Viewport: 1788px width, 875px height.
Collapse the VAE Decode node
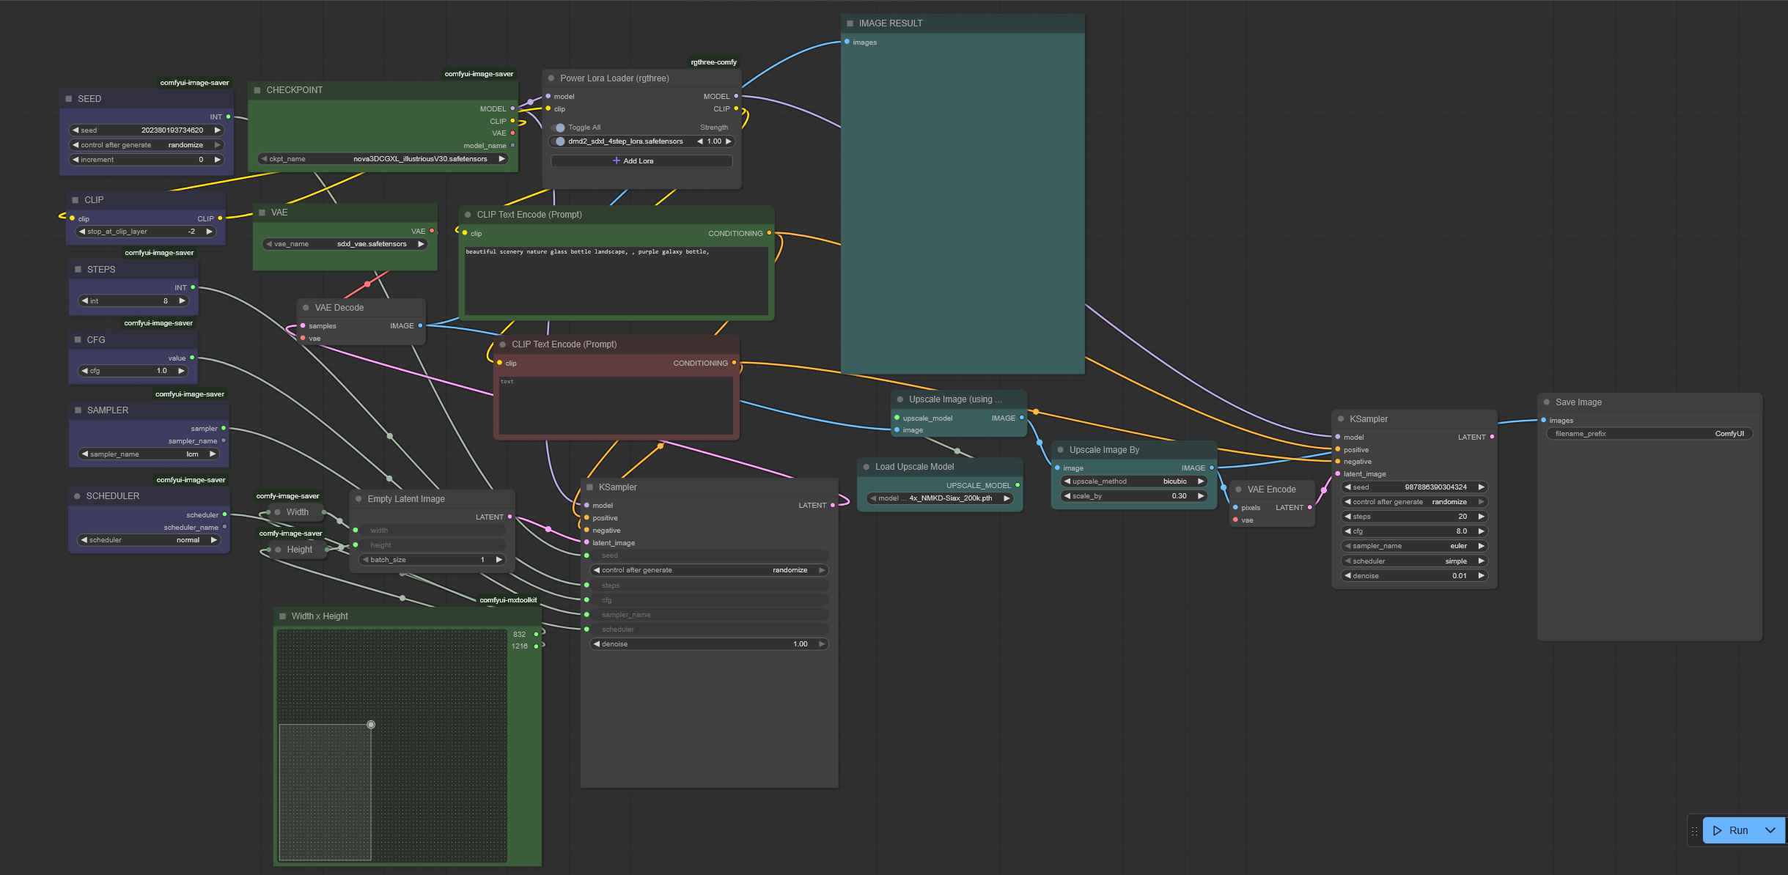click(x=306, y=308)
